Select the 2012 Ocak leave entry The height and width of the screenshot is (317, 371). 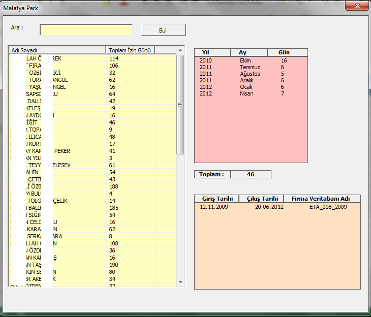pyautogui.click(x=251, y=87)
